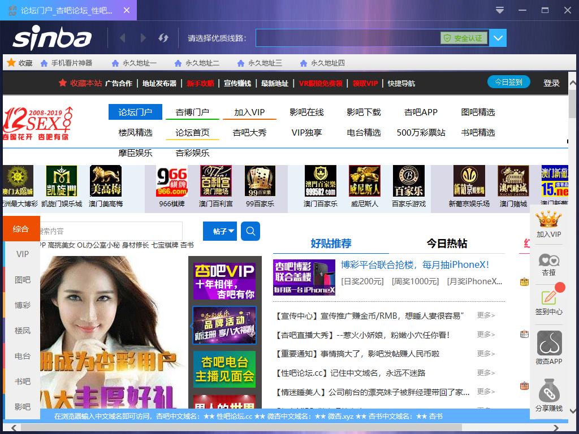
Task: Switch to the 好贴推荐 tab
Action: point(331,244)
